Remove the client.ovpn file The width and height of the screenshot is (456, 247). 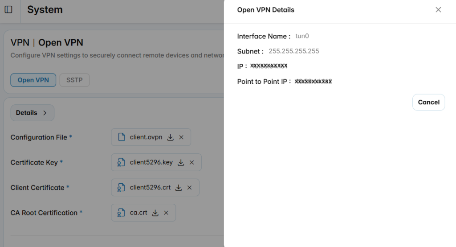pyautogui.click(x=181, y=137)
